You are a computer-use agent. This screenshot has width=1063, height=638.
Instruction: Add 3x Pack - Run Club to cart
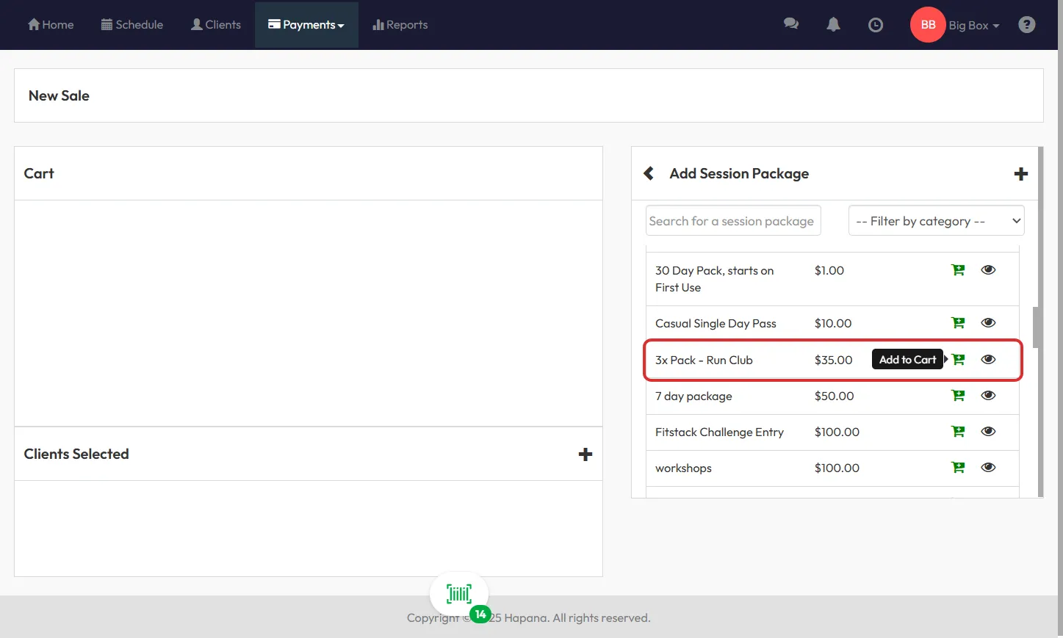point(958,360)
